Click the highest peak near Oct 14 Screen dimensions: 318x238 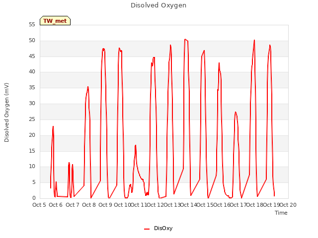click(185, 39)
